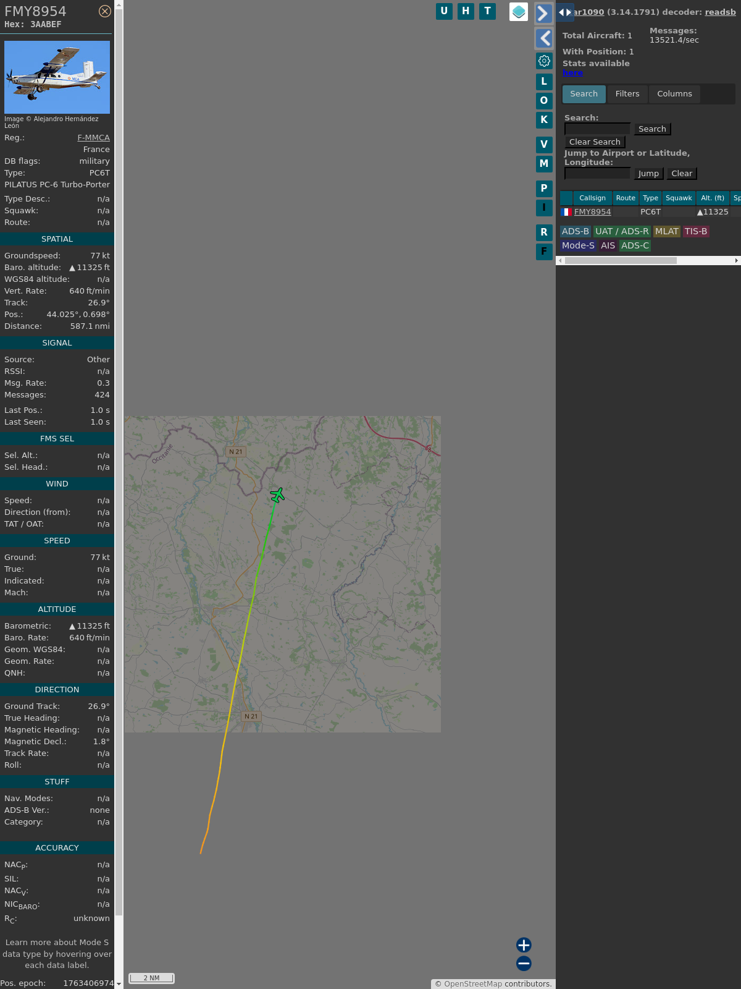Open the F-MMCA registration link
Viewport: 741px width, 989px height.
(93, 138)
